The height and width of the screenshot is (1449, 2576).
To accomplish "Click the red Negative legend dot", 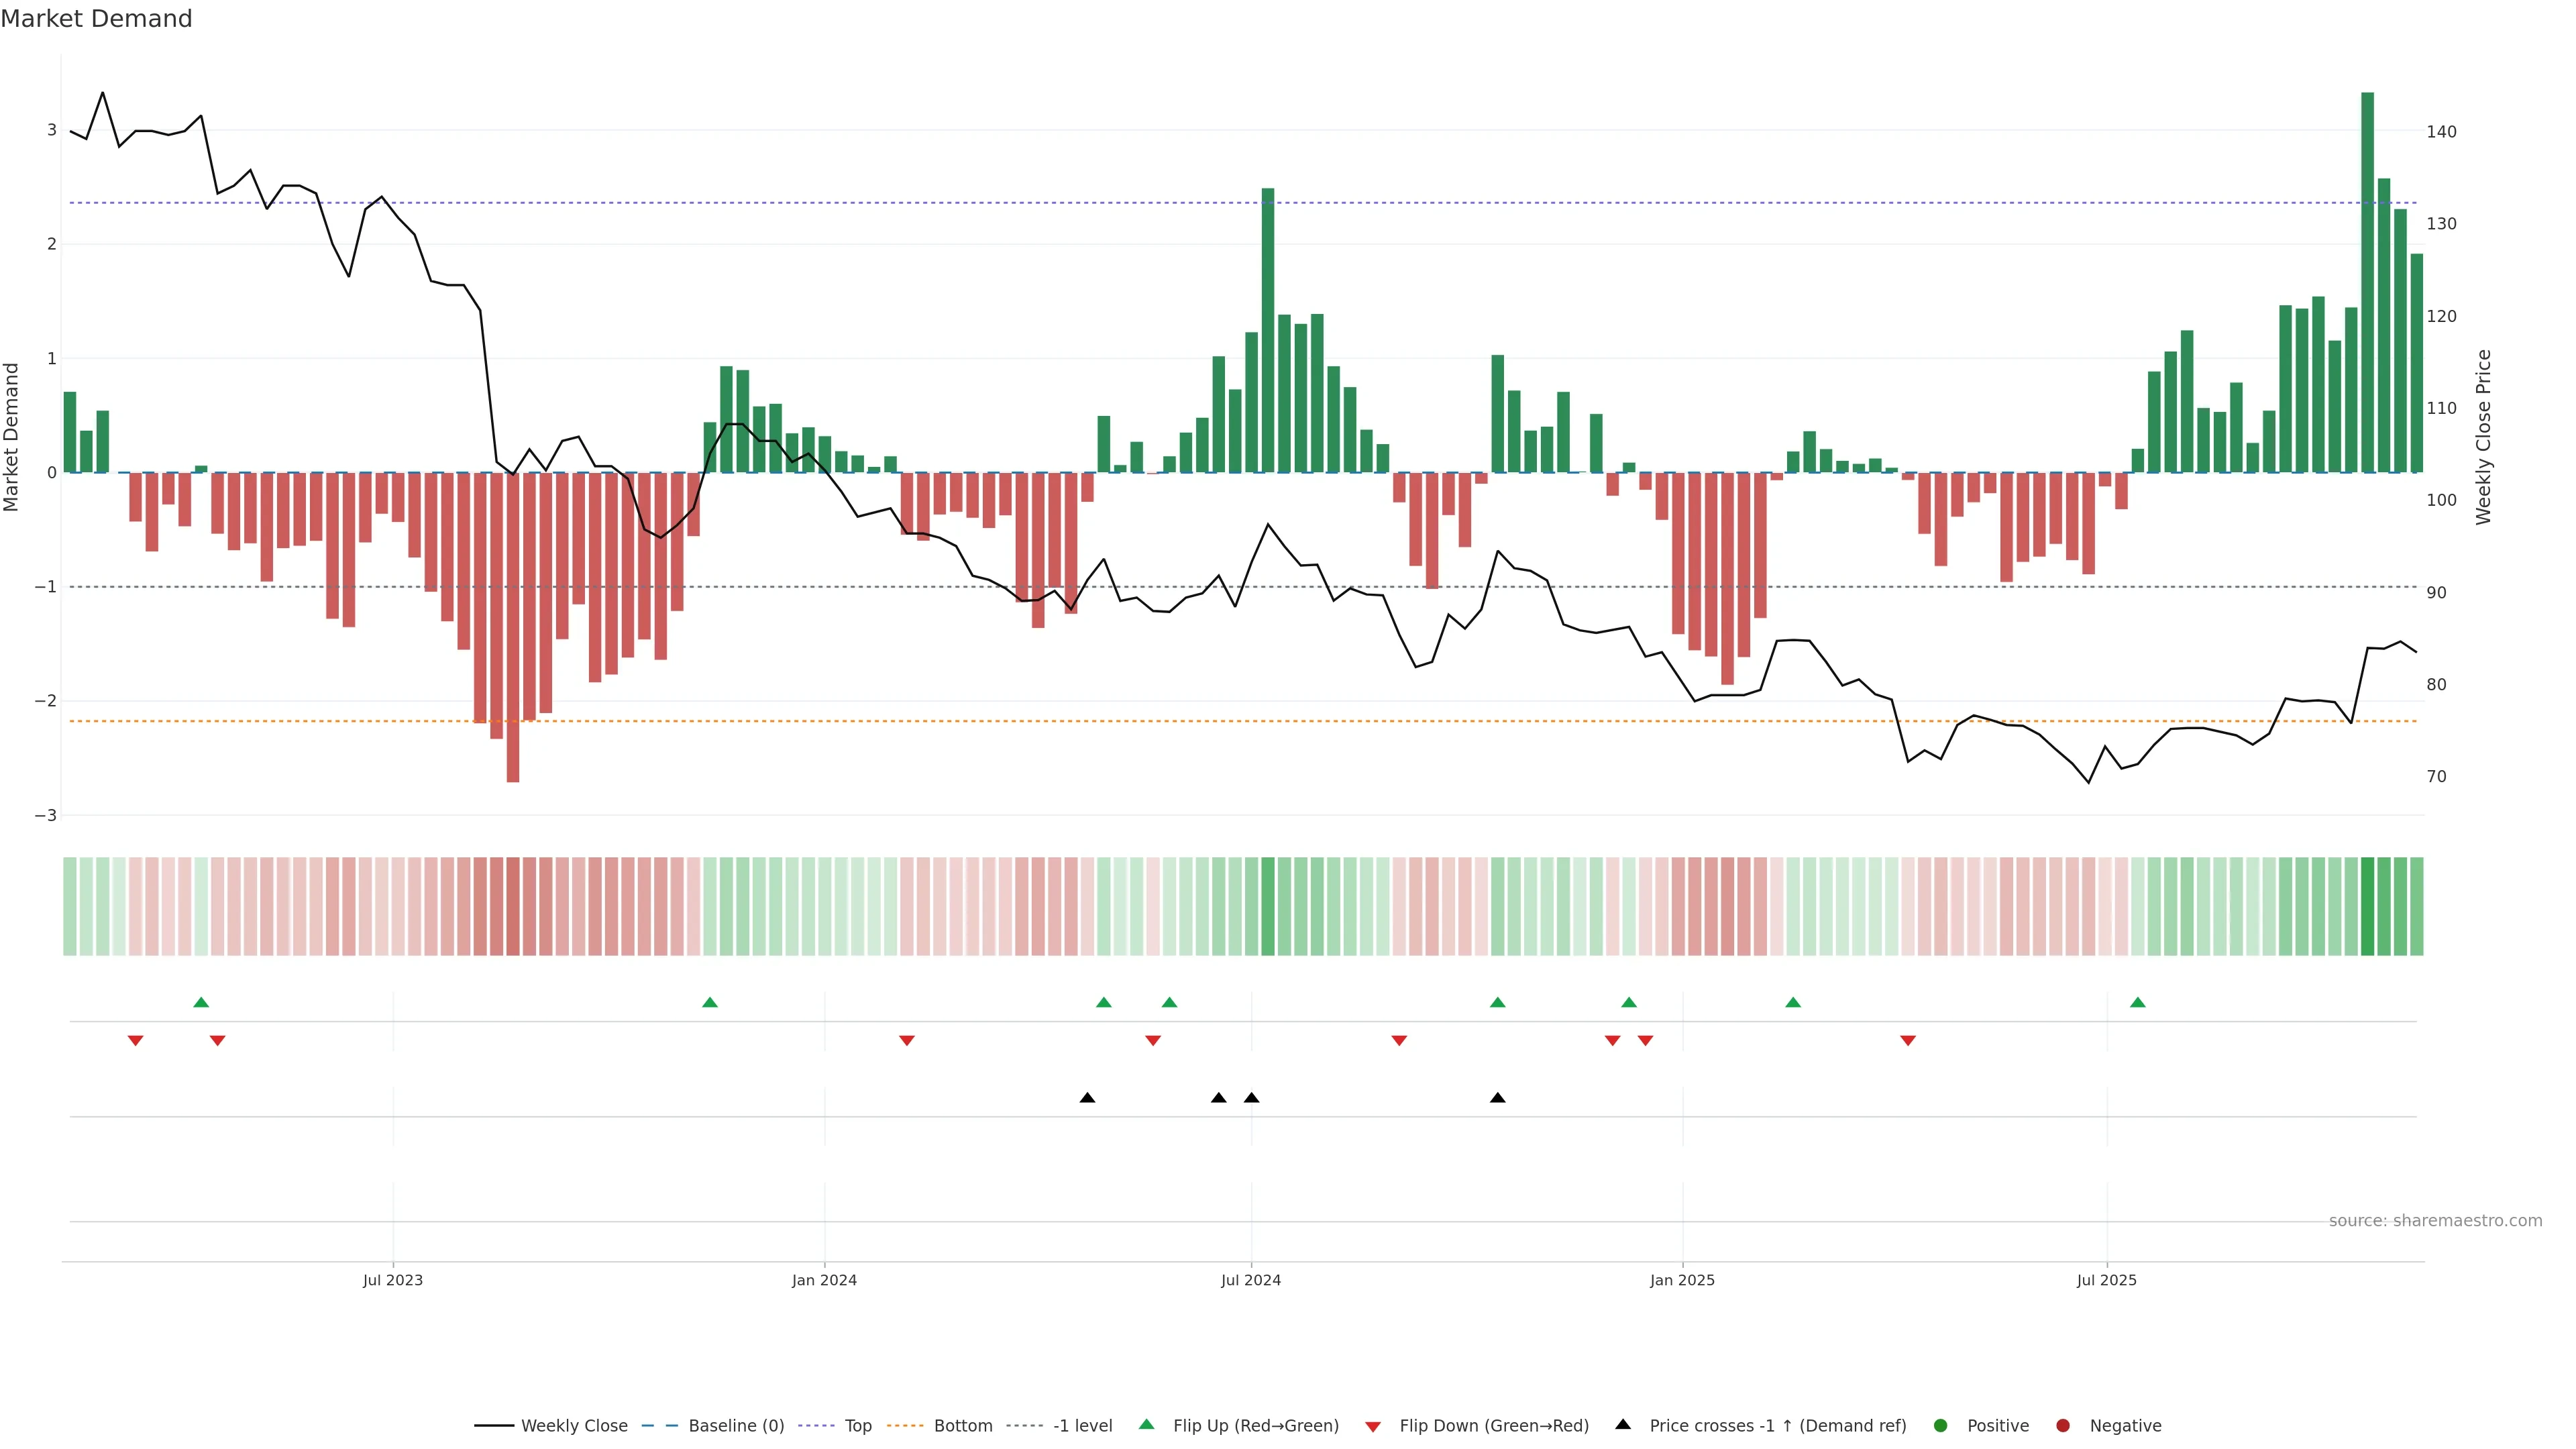I will pyautogui.click(x=2062, y=1426).
